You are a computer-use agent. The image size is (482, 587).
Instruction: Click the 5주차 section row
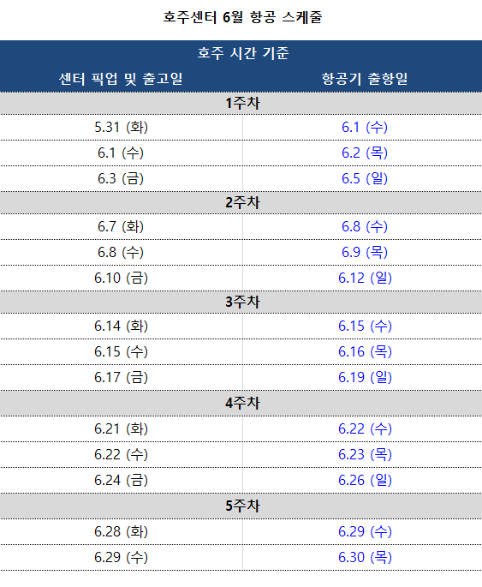click(x=241, y=506)
